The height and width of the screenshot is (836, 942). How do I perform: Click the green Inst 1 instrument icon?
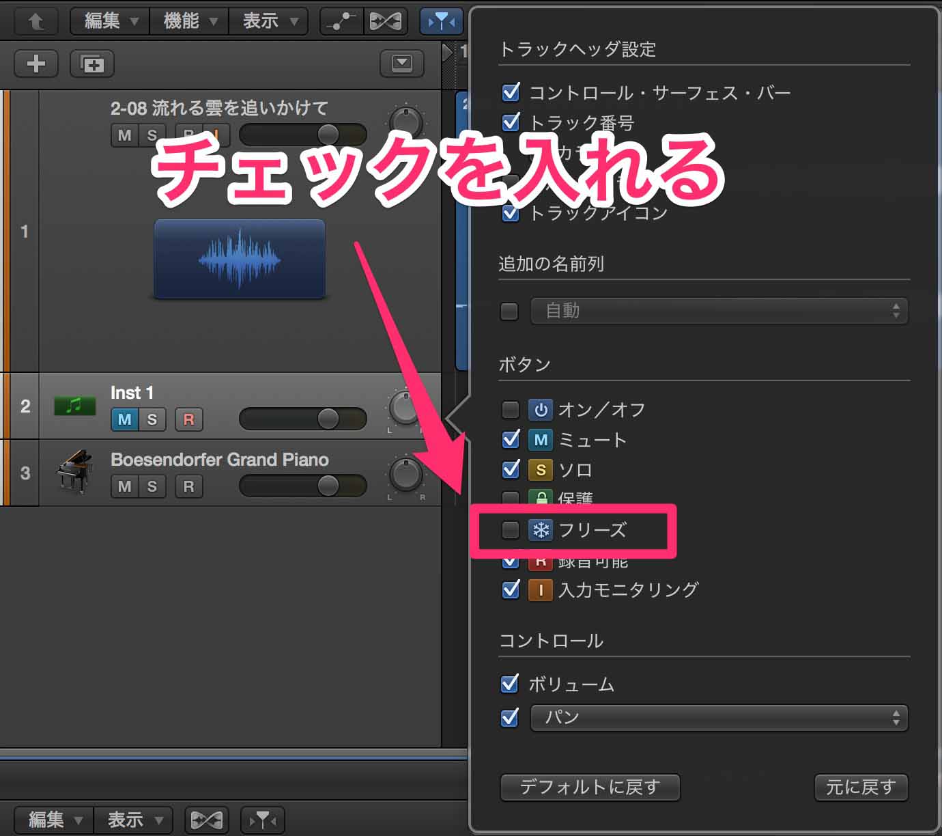pos(75,406)
